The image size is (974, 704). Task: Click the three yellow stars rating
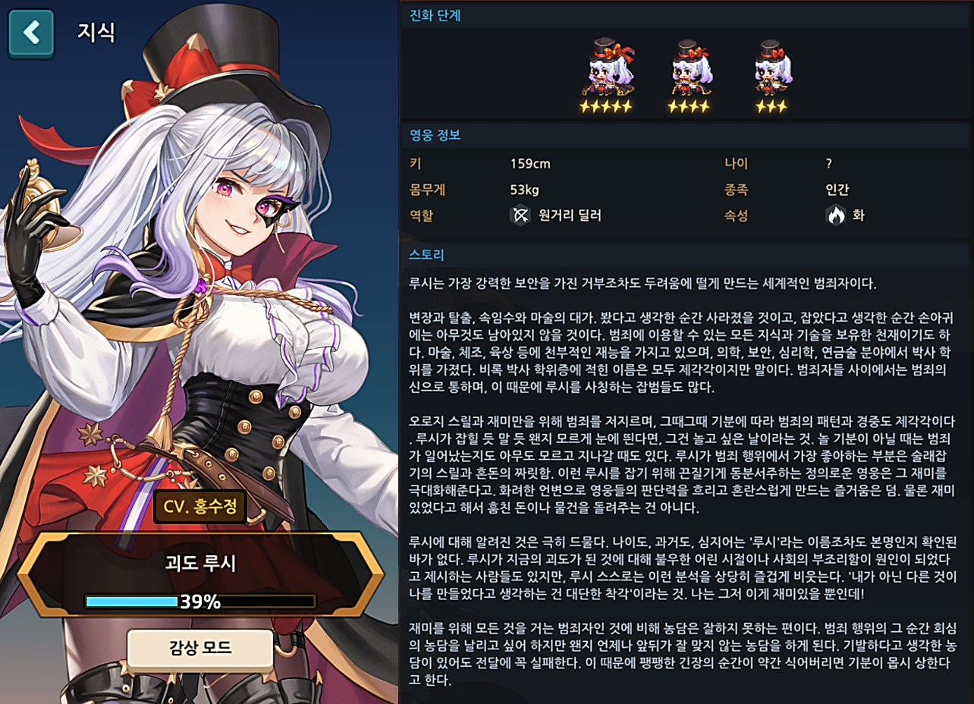click(x=771, y=107)
